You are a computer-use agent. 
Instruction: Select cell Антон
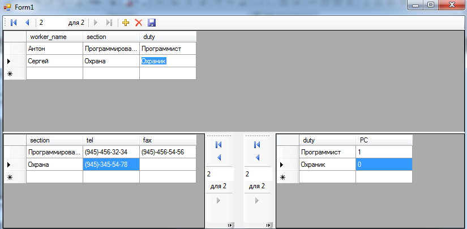(54, 49)
